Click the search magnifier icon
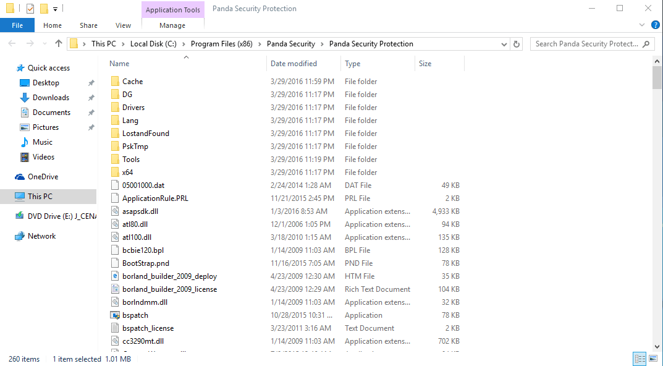Screen dimensions: 663x366 tap(646, 44)
